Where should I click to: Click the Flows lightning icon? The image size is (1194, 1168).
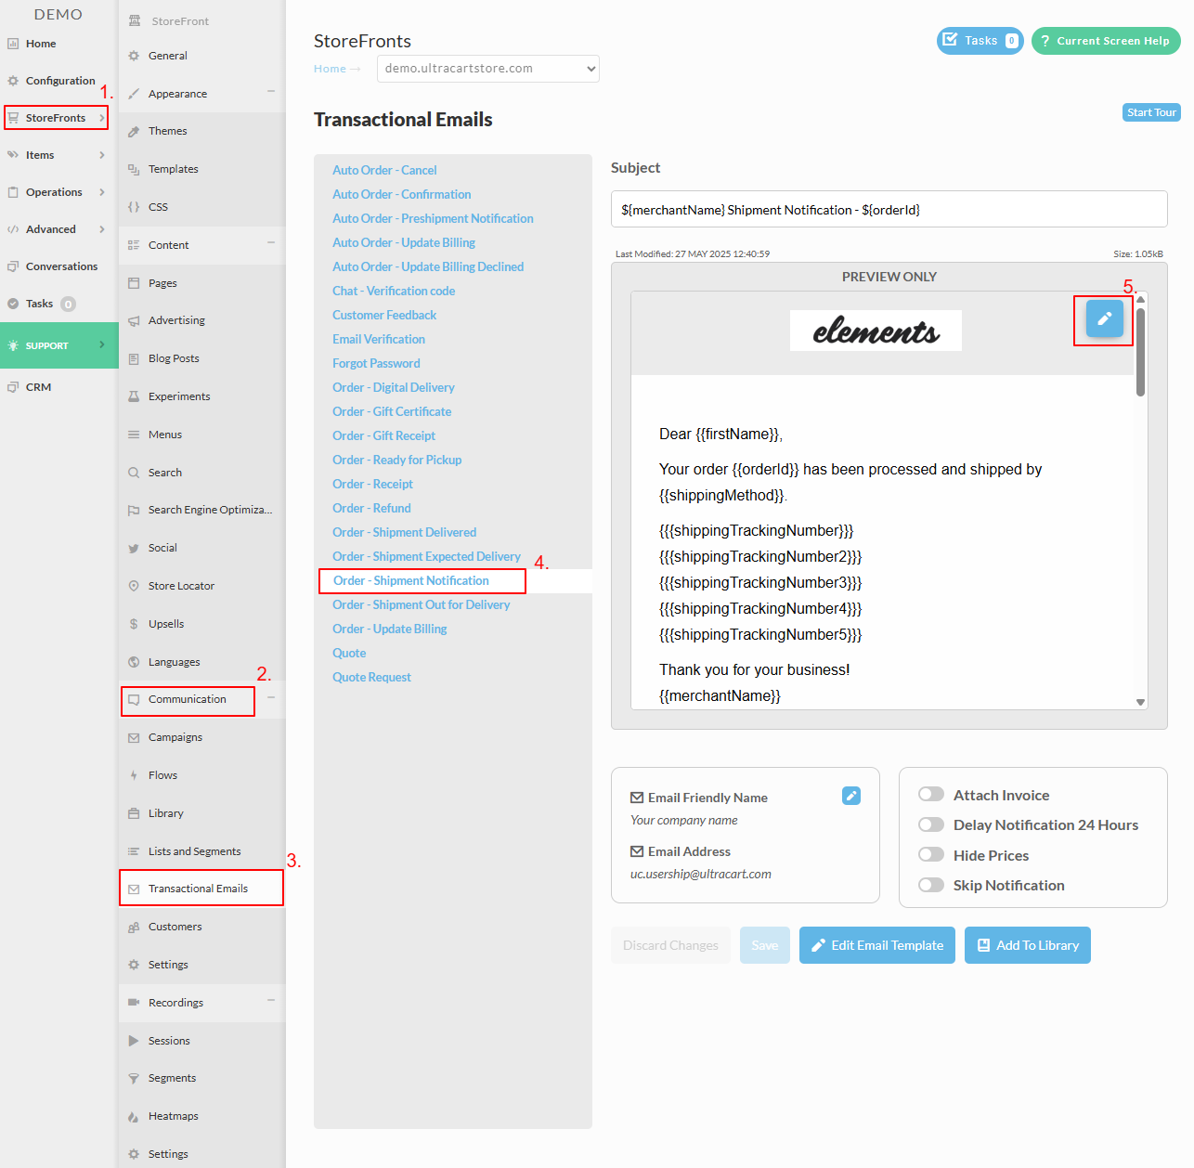[134, 775]
